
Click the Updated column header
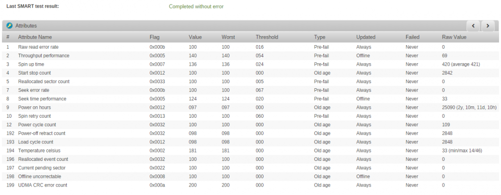tap(366, 37)
